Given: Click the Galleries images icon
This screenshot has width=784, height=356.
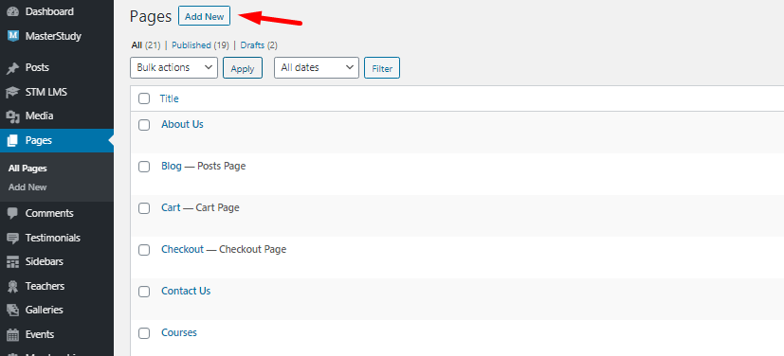Looking at the screenshot, I should (12, 310).
